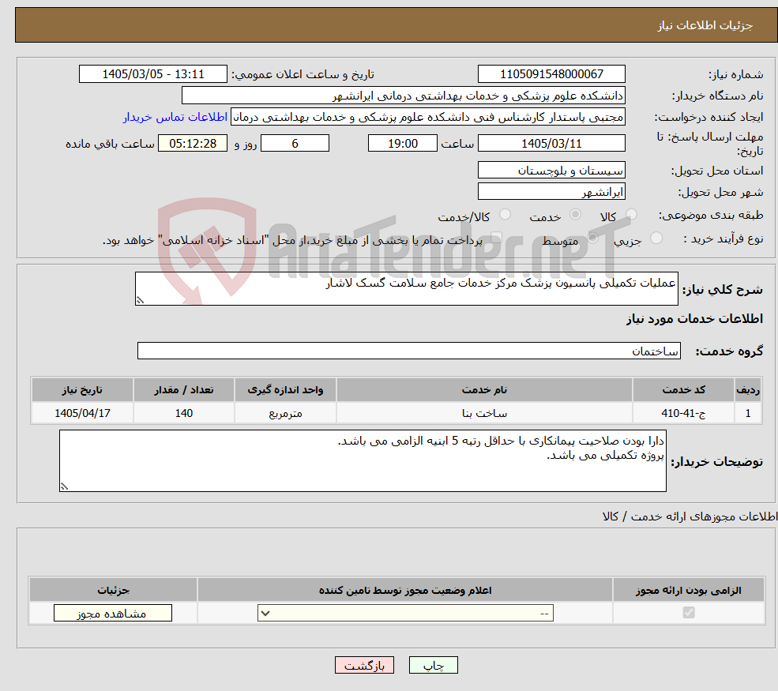This screenshot has height=691, width=778.
Task: Select the متوسط purchase type radio
Action: click(593, 238)
